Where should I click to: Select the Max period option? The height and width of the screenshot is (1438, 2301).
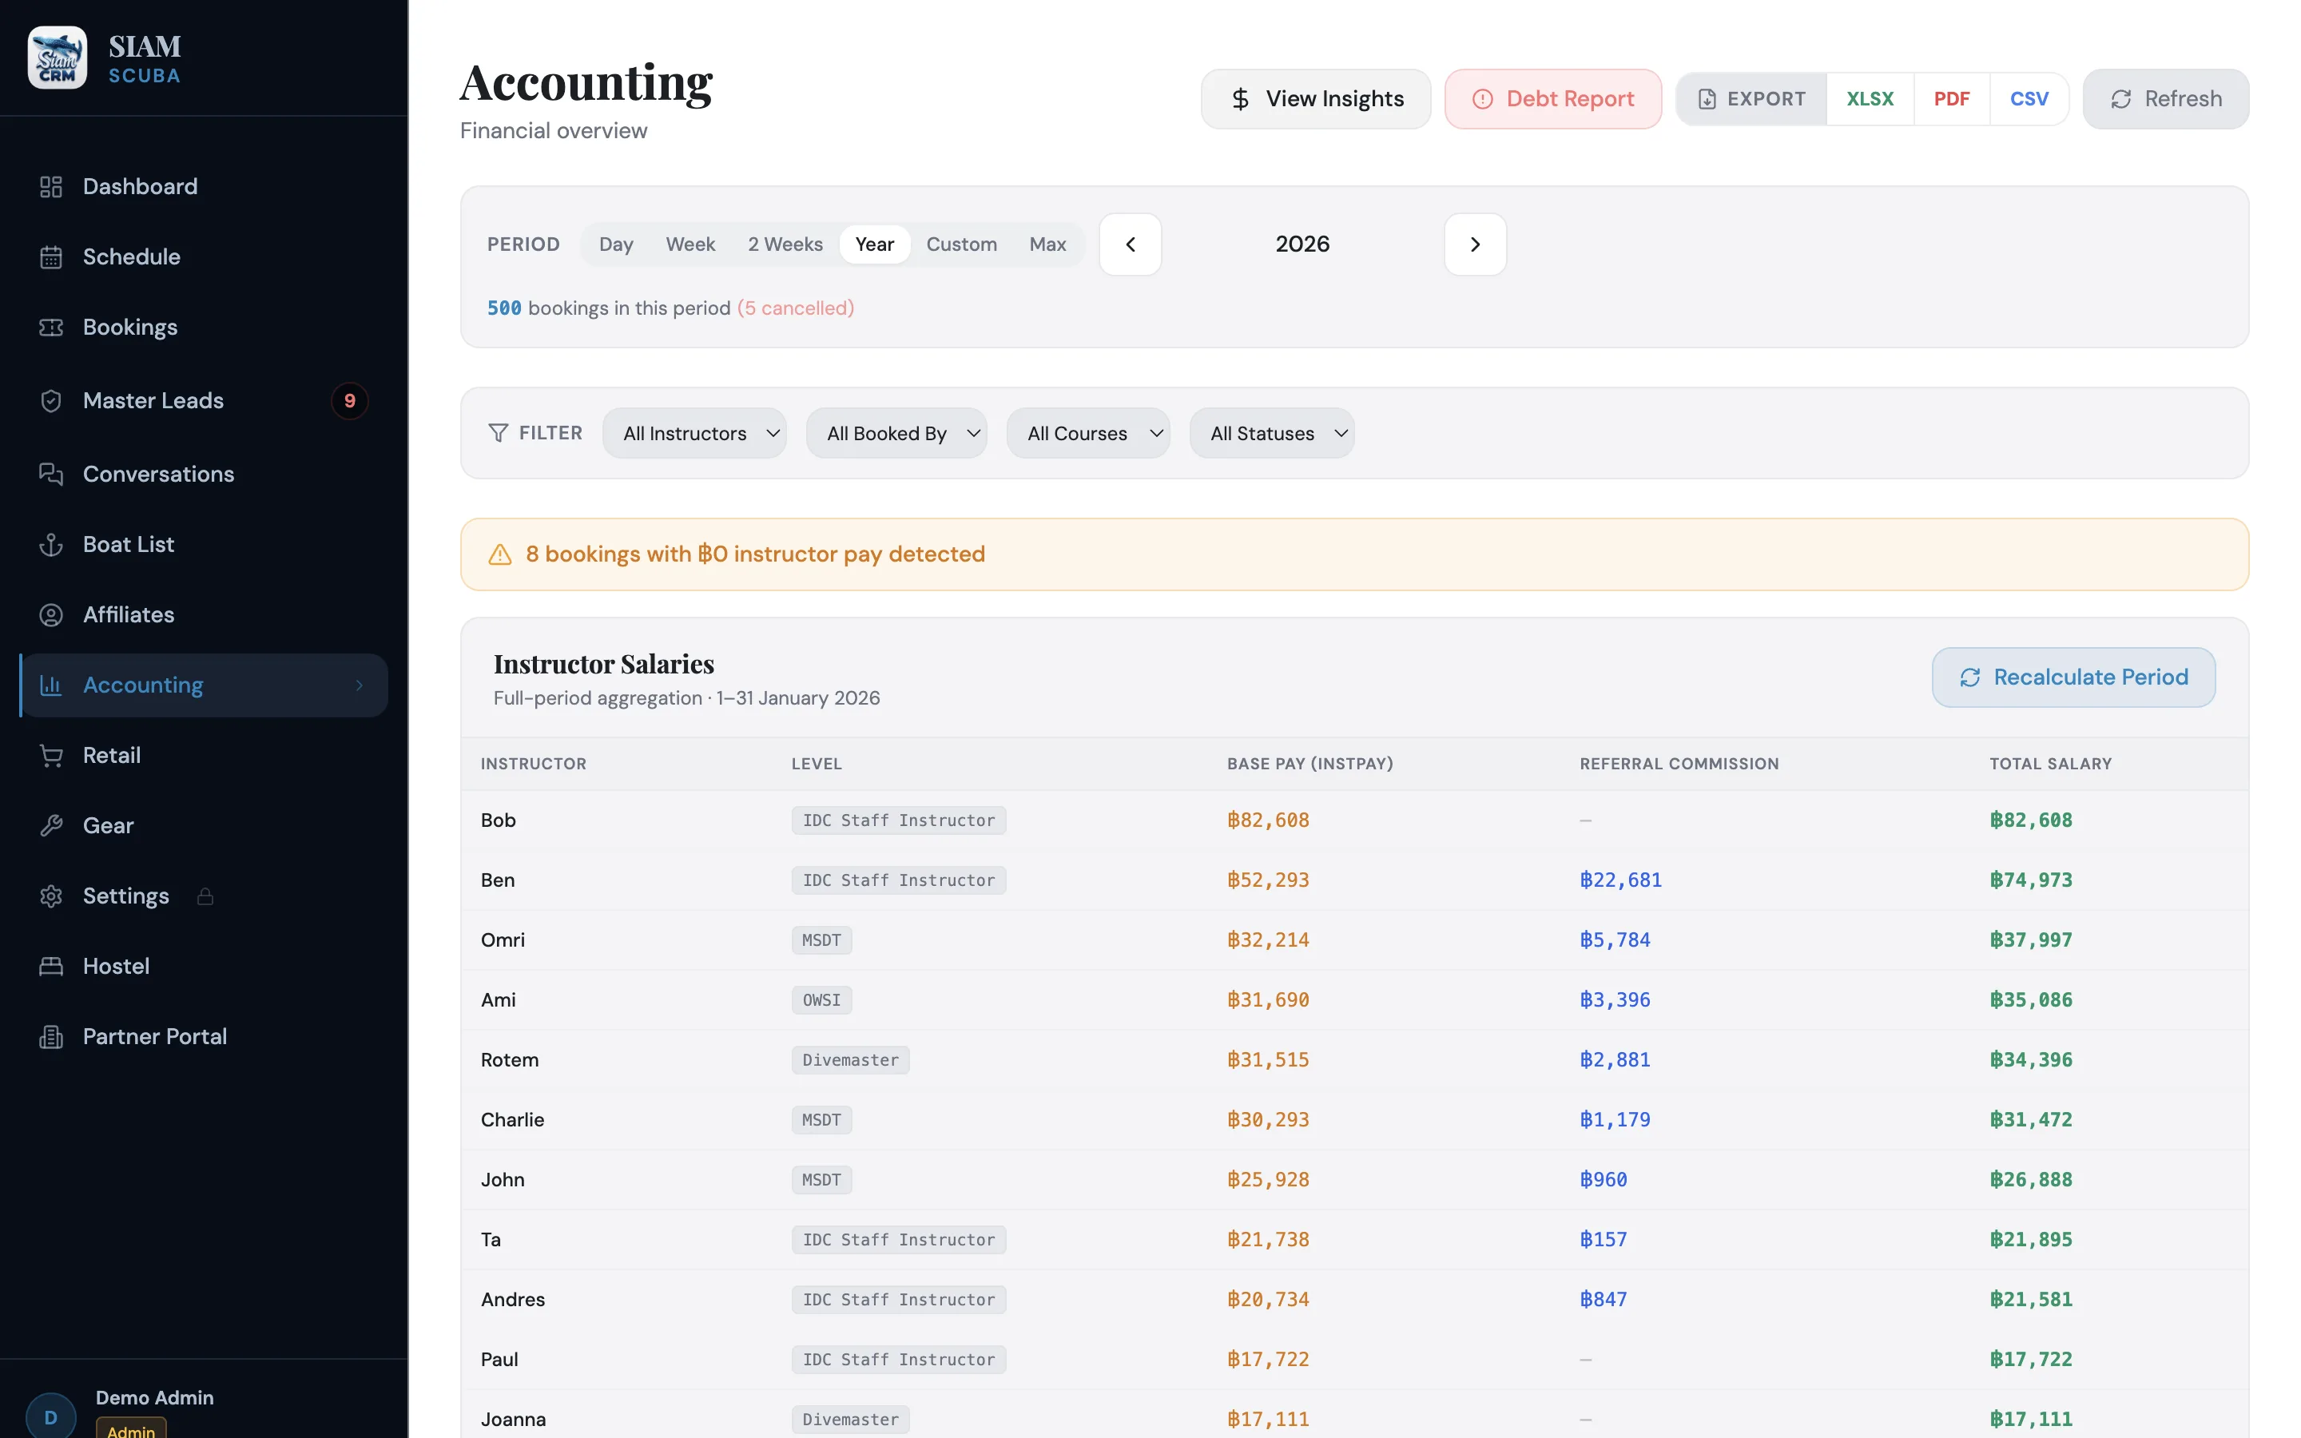(1047, 244)
